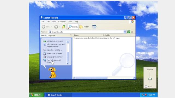Go up one folder level
175x98 pixels.
pos(64,27)
